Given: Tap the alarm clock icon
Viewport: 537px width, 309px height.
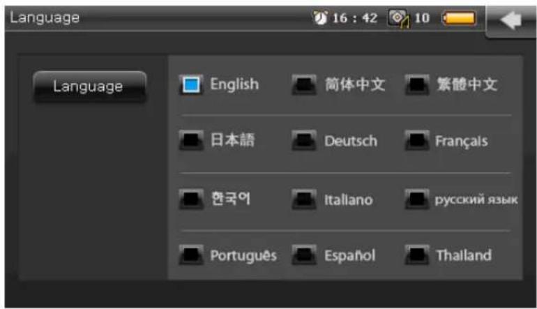Looking at the screenshot, I should 321,18.
